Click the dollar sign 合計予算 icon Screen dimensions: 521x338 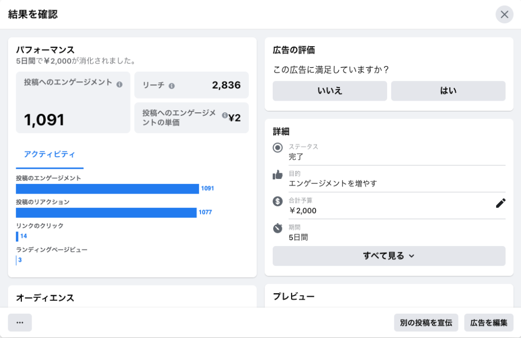coord(277,201)
